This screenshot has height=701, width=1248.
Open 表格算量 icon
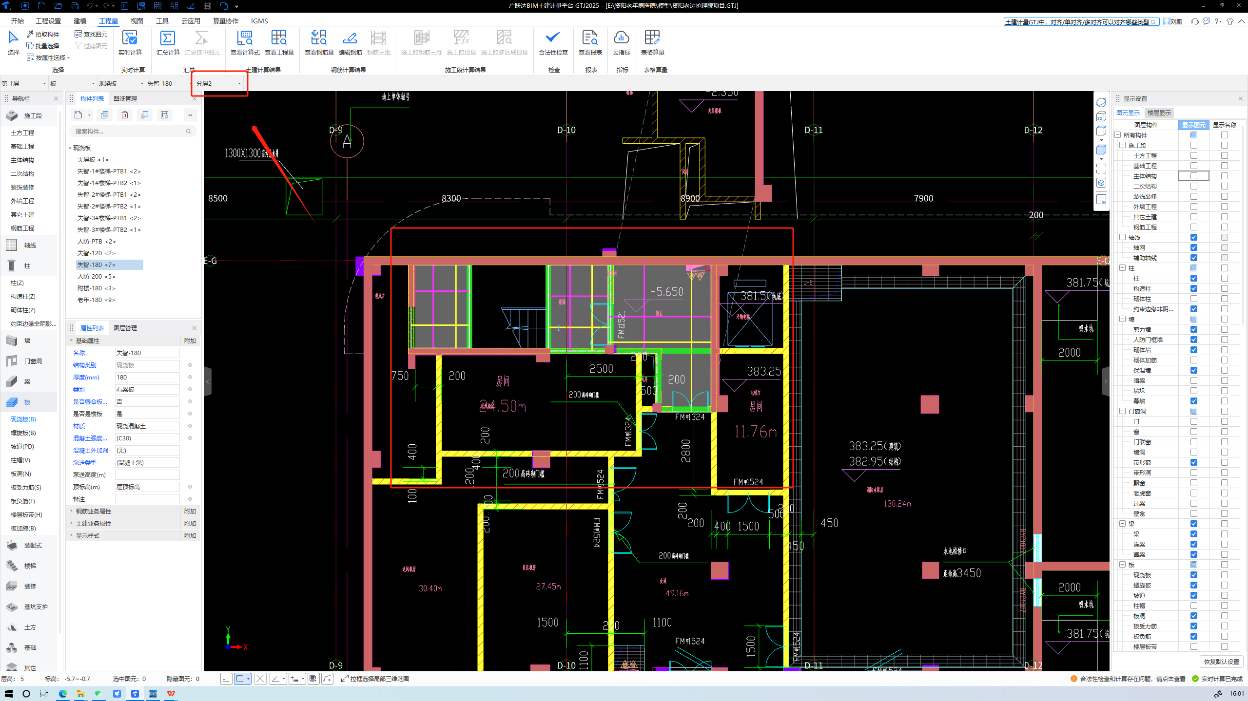(x=652, y=38)
